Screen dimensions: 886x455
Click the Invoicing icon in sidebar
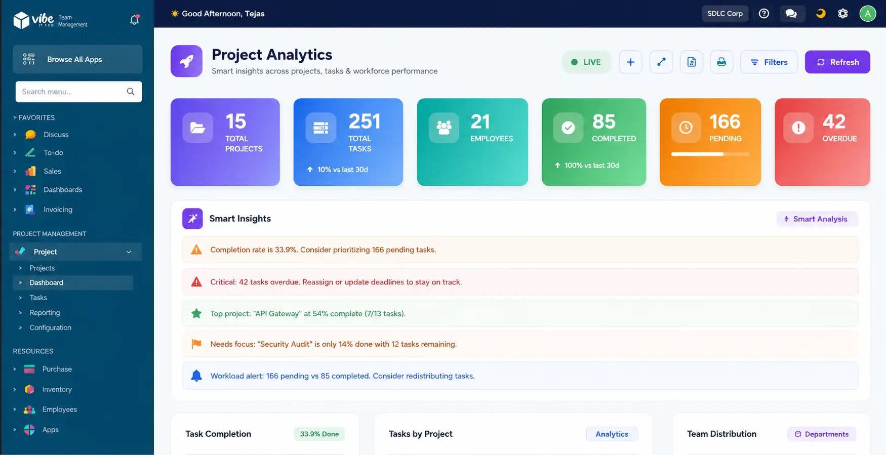(x=30, y=210)
